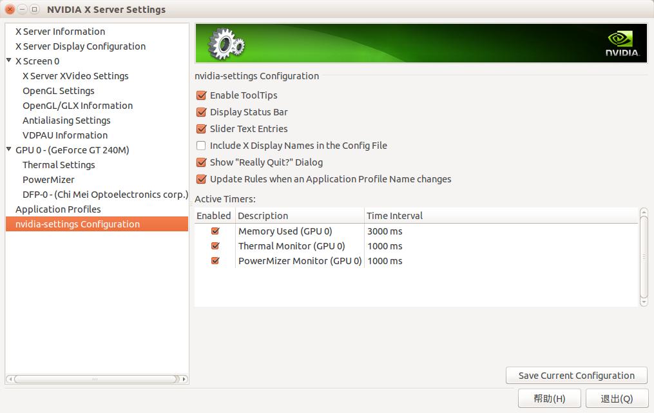Click Save Current Configuration button
The width and height of the screenshot is (654, 413).
point(577,376)
